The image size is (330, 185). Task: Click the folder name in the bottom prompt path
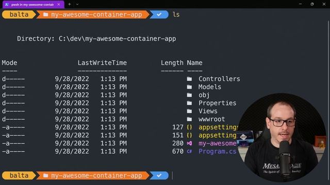pos(96,176)
